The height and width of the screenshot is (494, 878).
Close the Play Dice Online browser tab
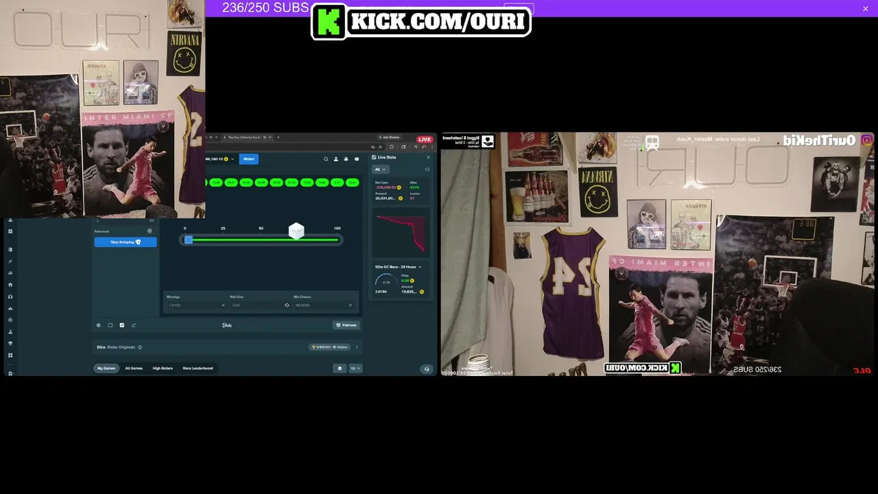coord(270,137)
